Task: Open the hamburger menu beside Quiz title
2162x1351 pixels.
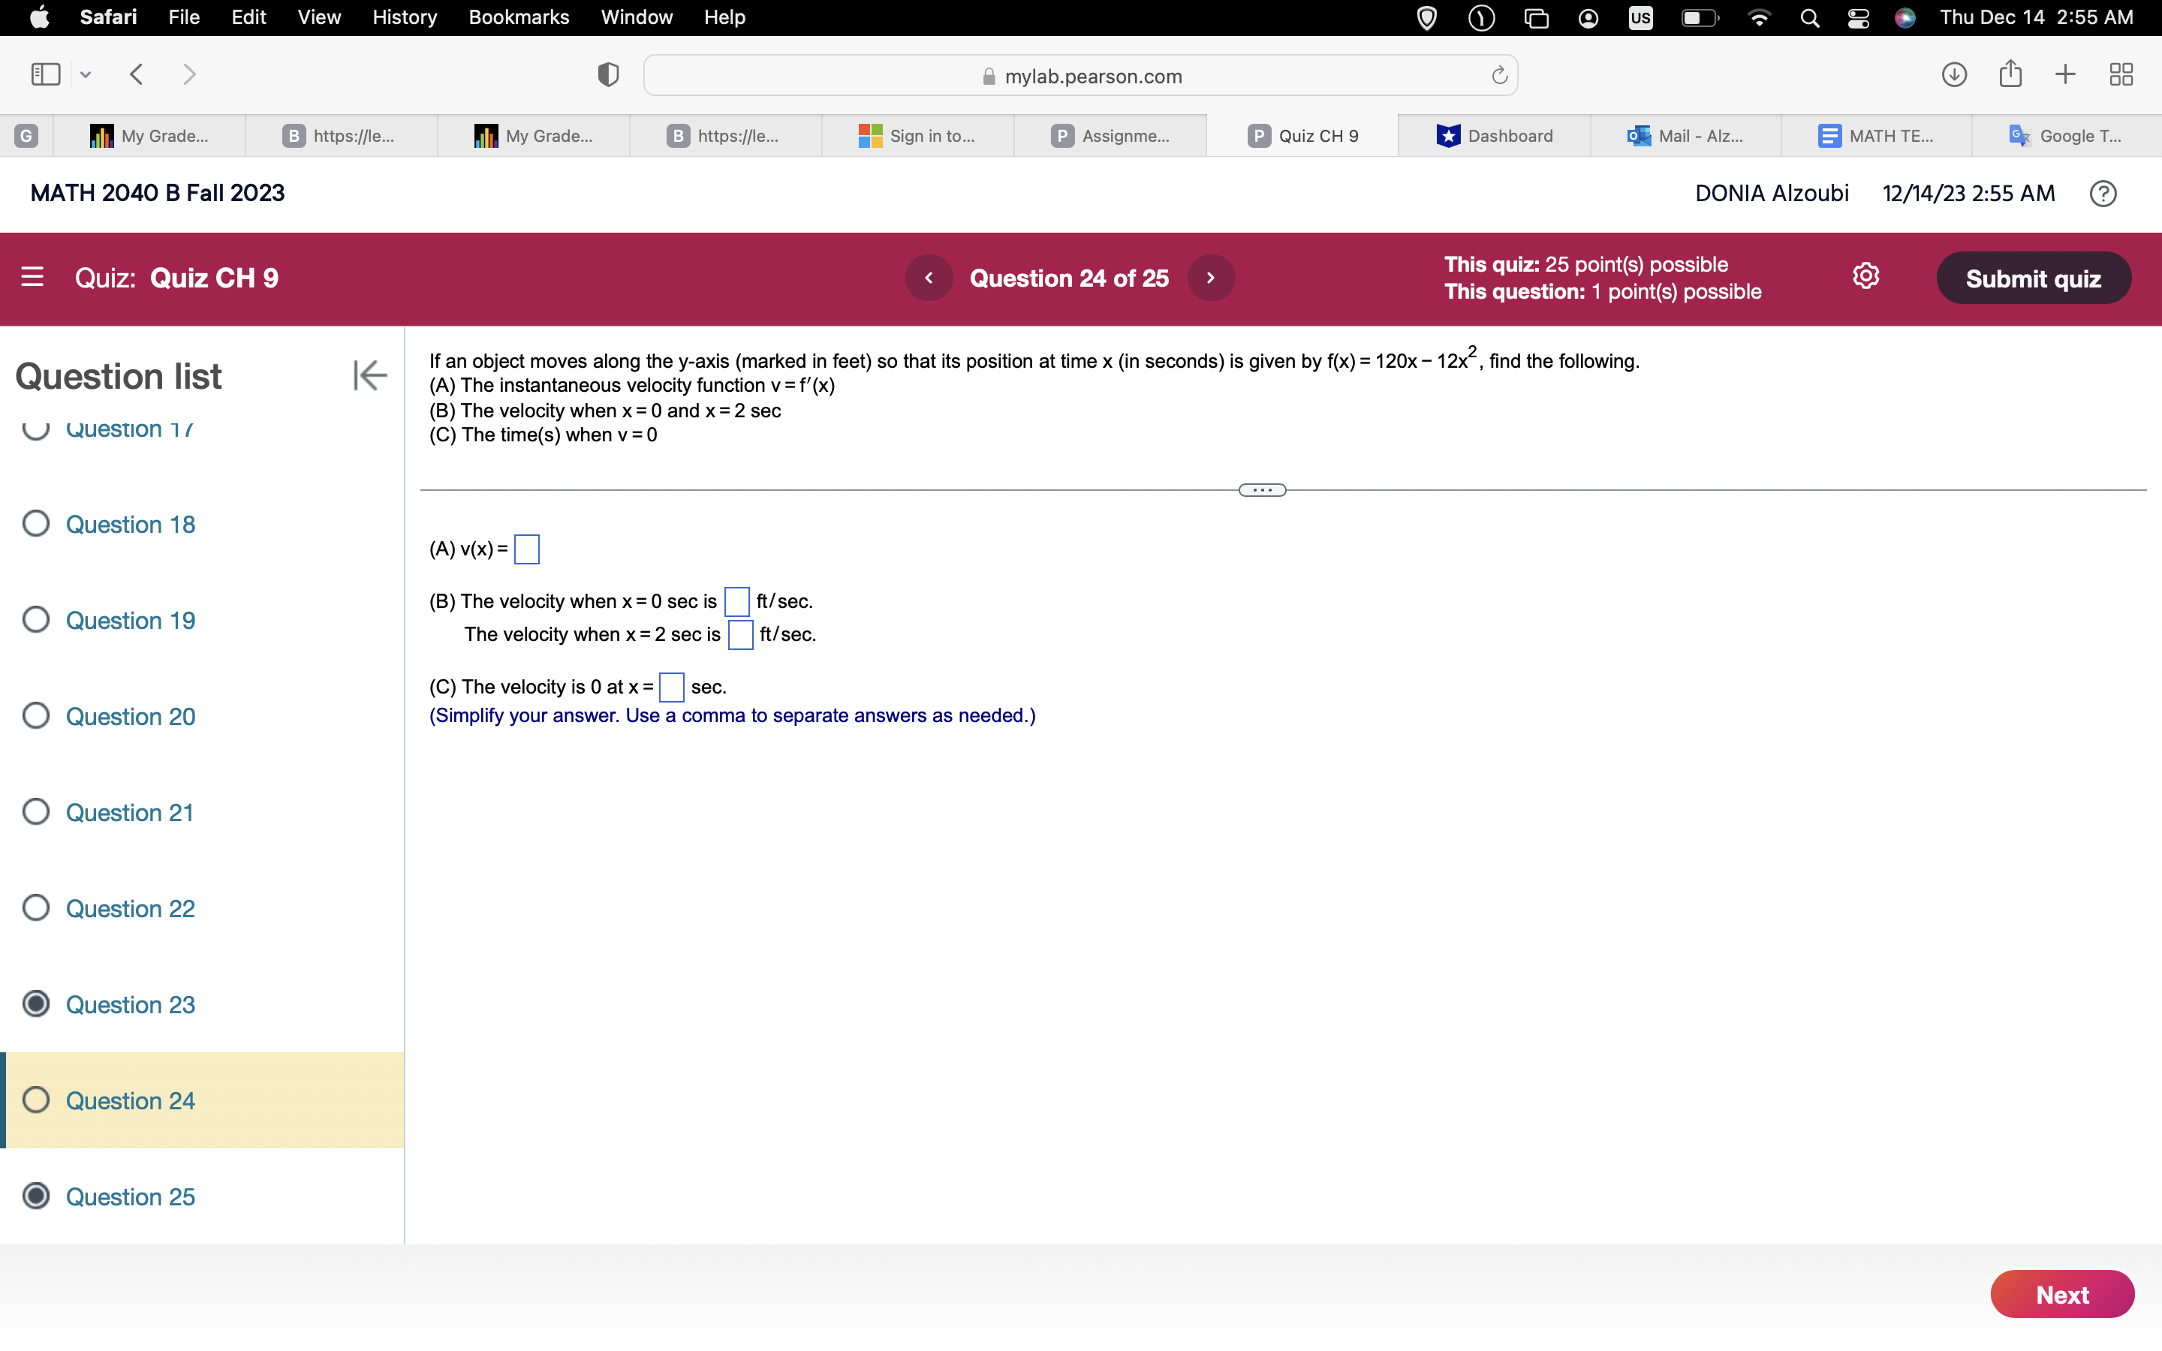Action: coord(32,277)
